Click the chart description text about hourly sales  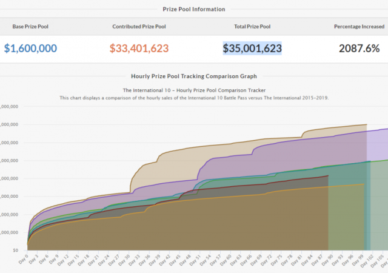click(x=194, y=97)
